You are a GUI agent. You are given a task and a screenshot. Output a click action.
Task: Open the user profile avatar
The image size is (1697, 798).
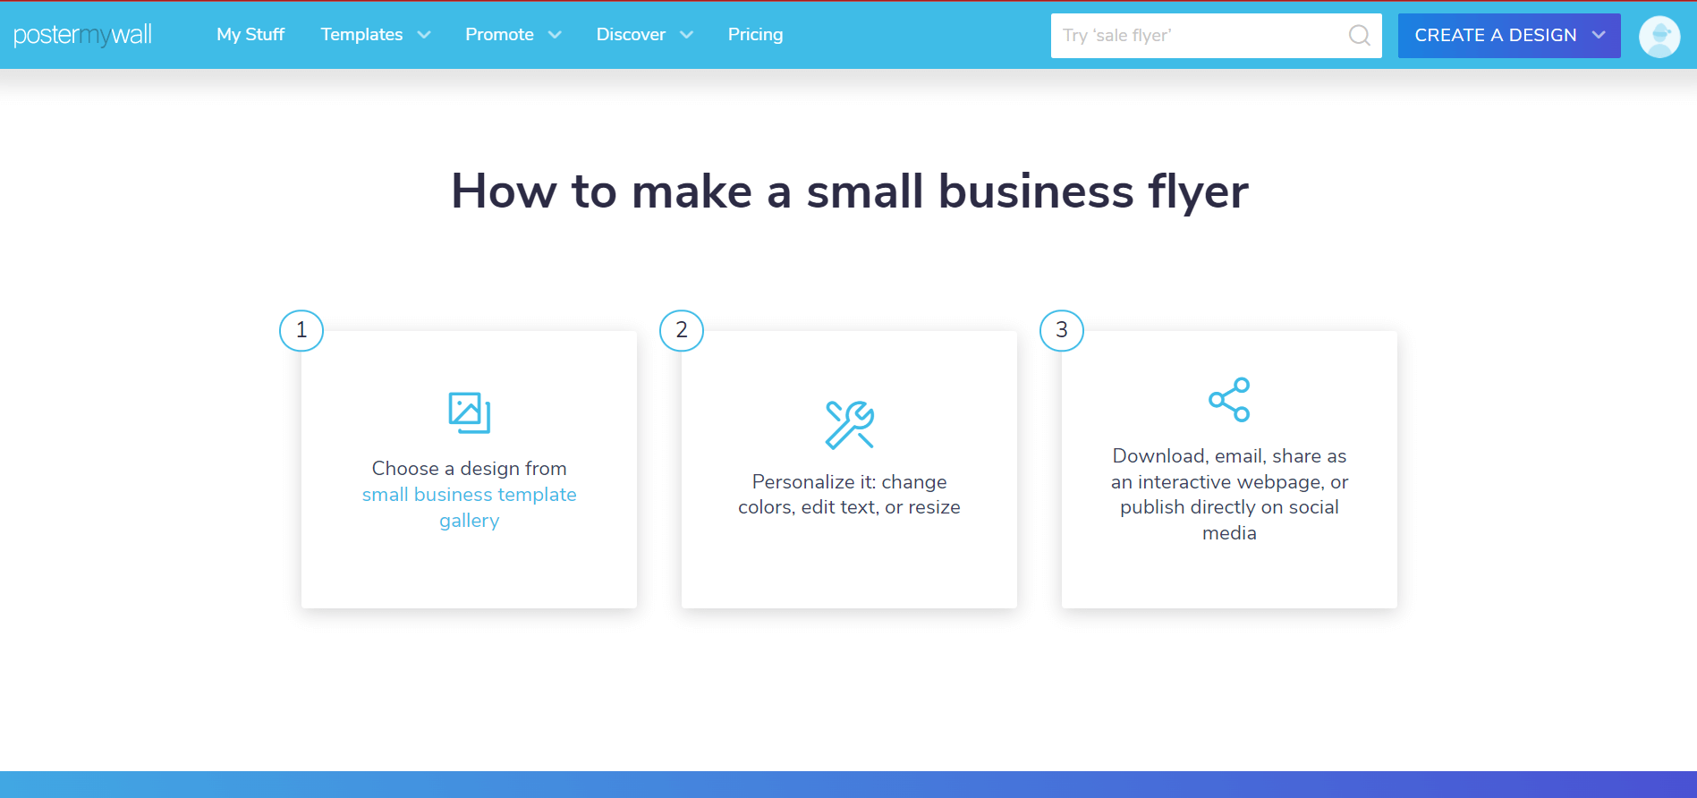pyautogui.click(x=1659, y=37)
